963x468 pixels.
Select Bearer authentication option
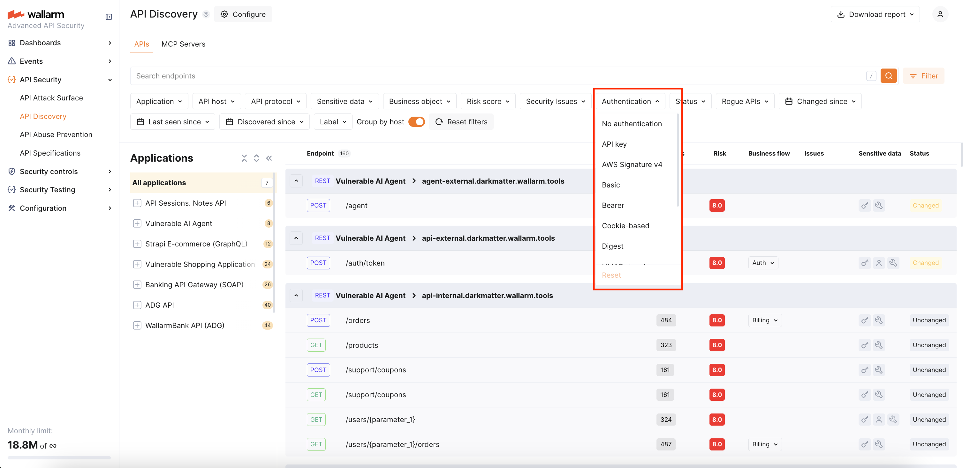click(613, 206)
